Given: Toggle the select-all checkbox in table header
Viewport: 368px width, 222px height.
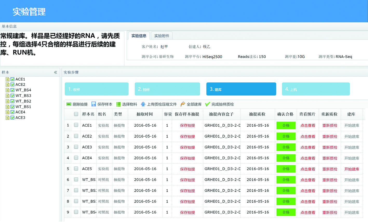Looking at the screenshot, I should click(76, 114).
